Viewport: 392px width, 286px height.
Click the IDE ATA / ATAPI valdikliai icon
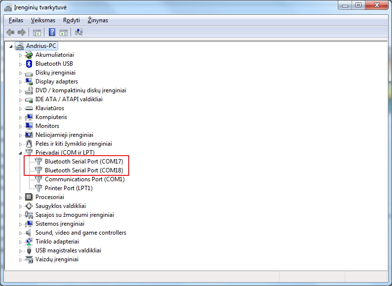[29, 99]
